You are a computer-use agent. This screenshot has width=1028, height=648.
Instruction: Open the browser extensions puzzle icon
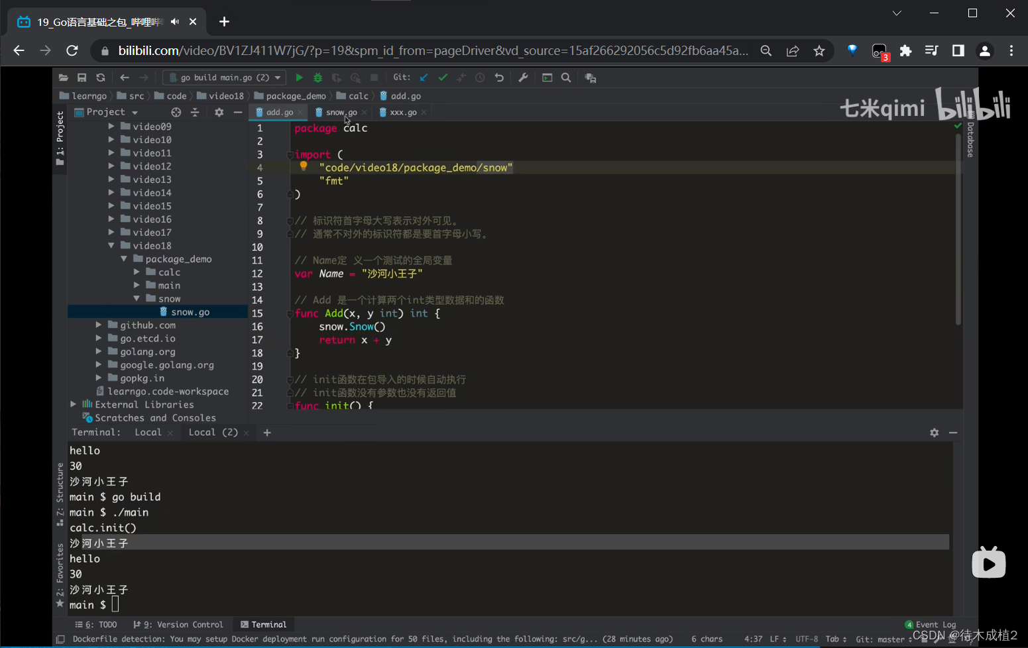click(905, 50)
